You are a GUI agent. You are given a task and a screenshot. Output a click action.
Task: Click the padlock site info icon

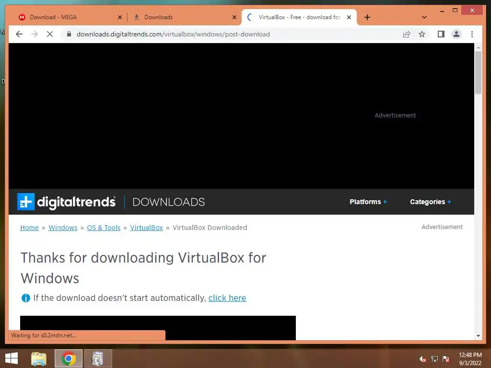click(69, 34)
